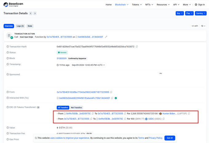The width and height of the screenshot is (209, 143).
Task: Help icon next to Status
Action: coord(8,52)
